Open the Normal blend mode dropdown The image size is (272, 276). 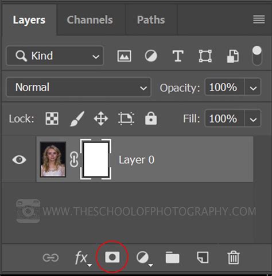click(79, 87)
